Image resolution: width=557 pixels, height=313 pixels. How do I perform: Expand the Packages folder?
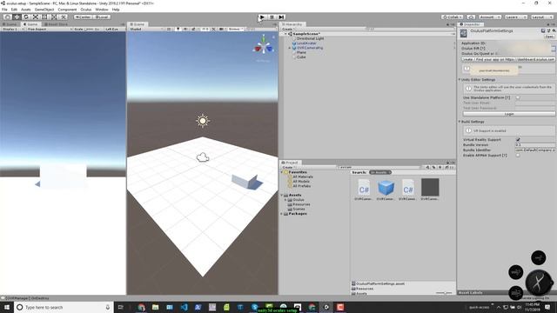coord(282,214)
